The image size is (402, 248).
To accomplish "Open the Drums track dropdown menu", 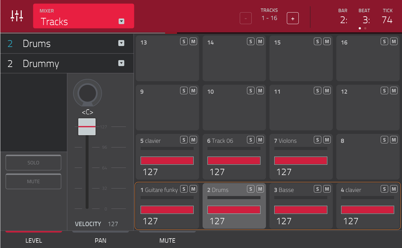I will point(121,43).
